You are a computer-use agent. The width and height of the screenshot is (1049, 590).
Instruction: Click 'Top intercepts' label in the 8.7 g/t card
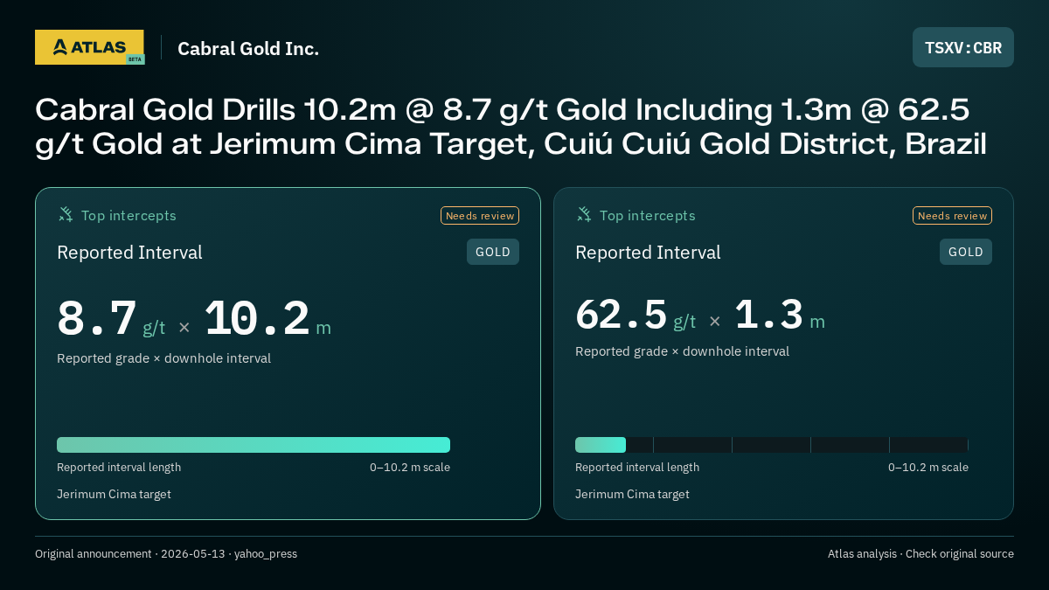tap(129, 216)
